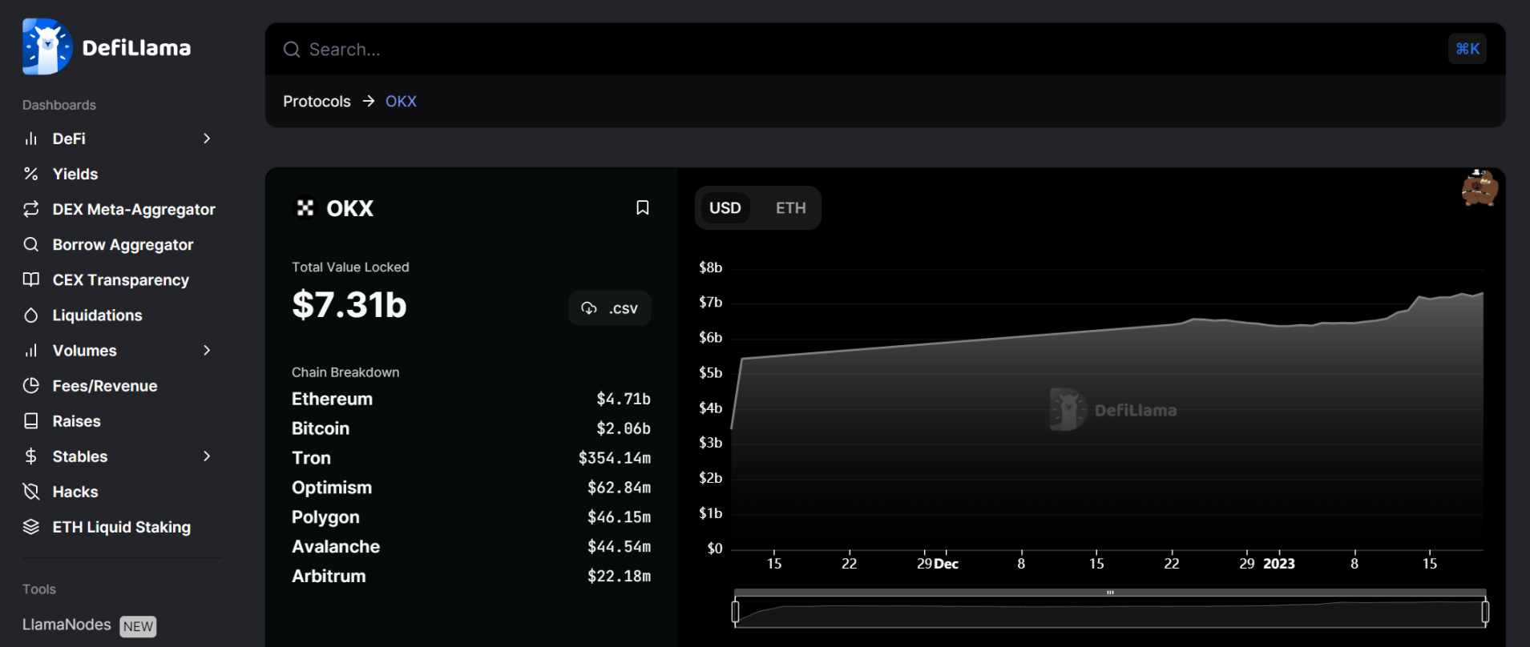The image size is (1530, 647).
Task: Go back to Protocols breadcrumb
Action: [x=317, y=101]
